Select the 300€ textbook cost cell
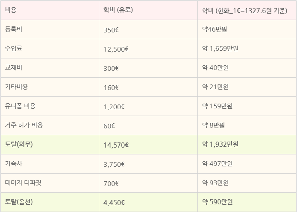This screenshot has width=297, height=212. pos(148,68)
